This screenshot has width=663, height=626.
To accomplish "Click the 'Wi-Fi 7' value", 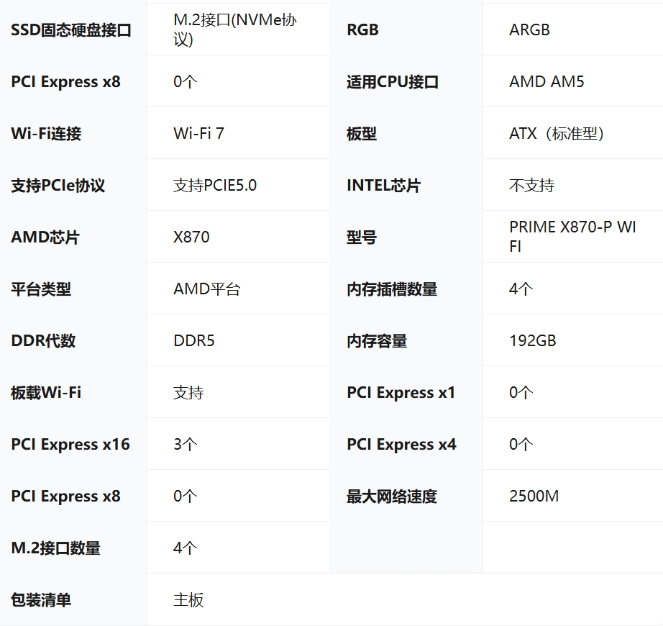I will coord(198,133).
